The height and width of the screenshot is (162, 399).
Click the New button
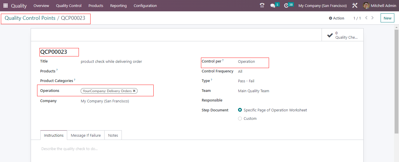[x=387, y=18]
